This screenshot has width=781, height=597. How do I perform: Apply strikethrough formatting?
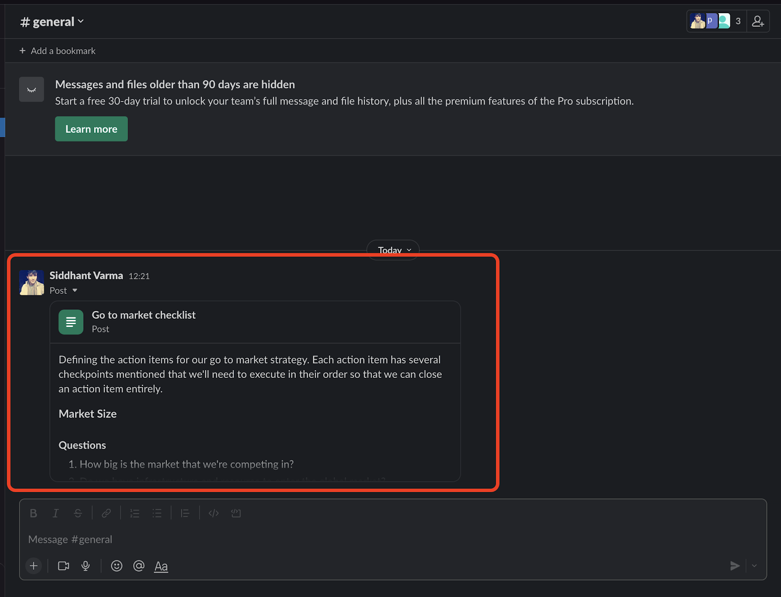[78, 513]
